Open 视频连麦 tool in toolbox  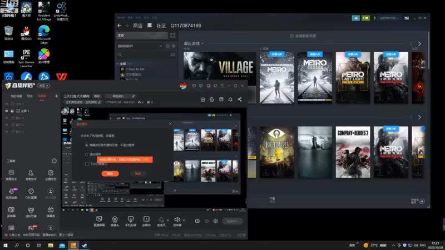pos(11,193)
